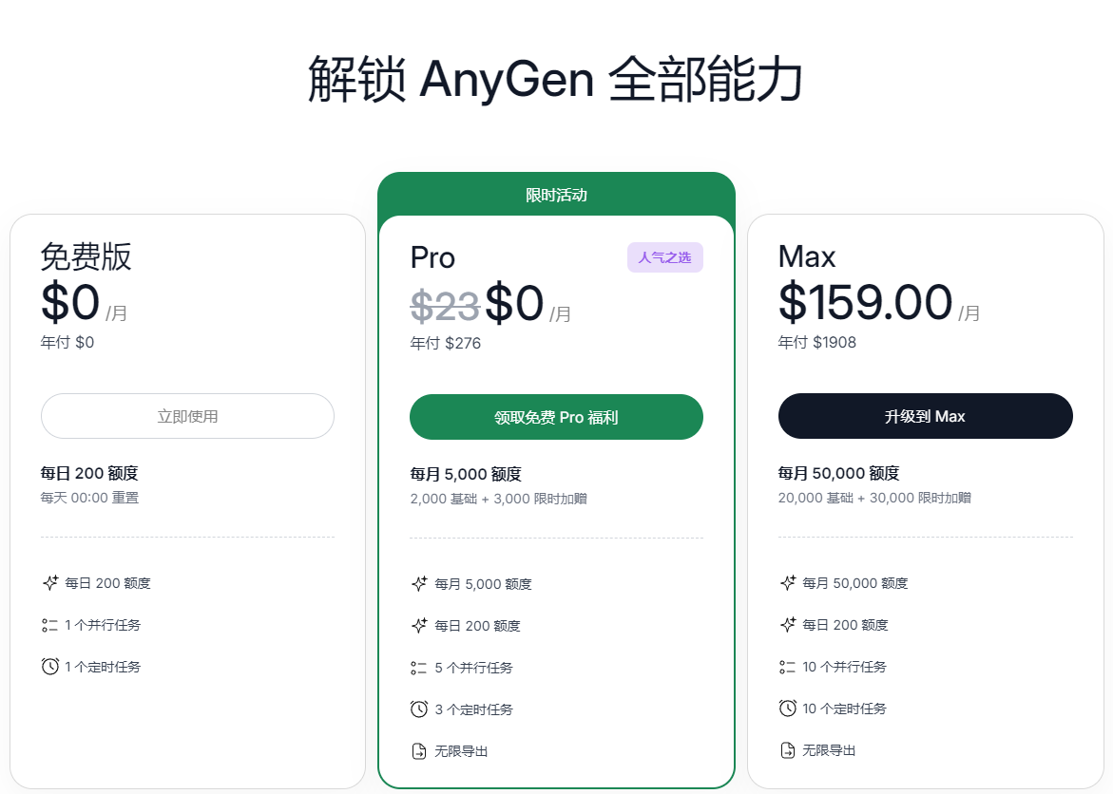1113x794 pixels.
Task: Click the 每天 00:00 重置 note in free plan
Action: (89, 497)
